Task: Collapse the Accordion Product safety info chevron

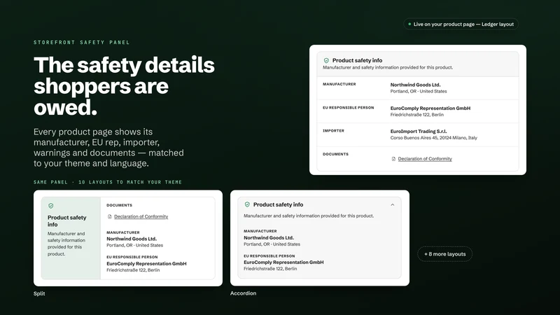Action: [393, 205]
